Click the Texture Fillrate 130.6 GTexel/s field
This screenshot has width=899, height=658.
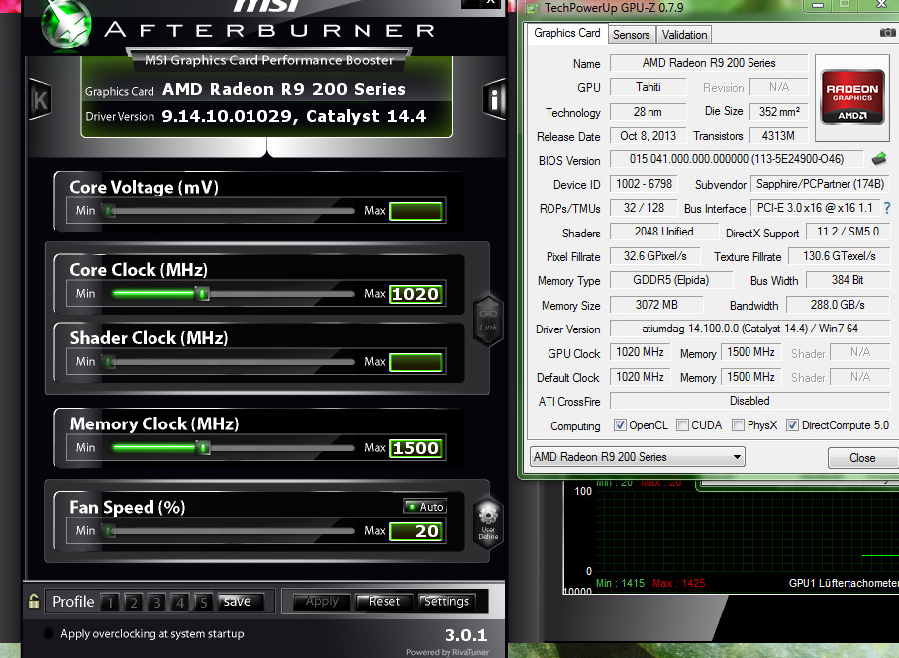(839, 255)
